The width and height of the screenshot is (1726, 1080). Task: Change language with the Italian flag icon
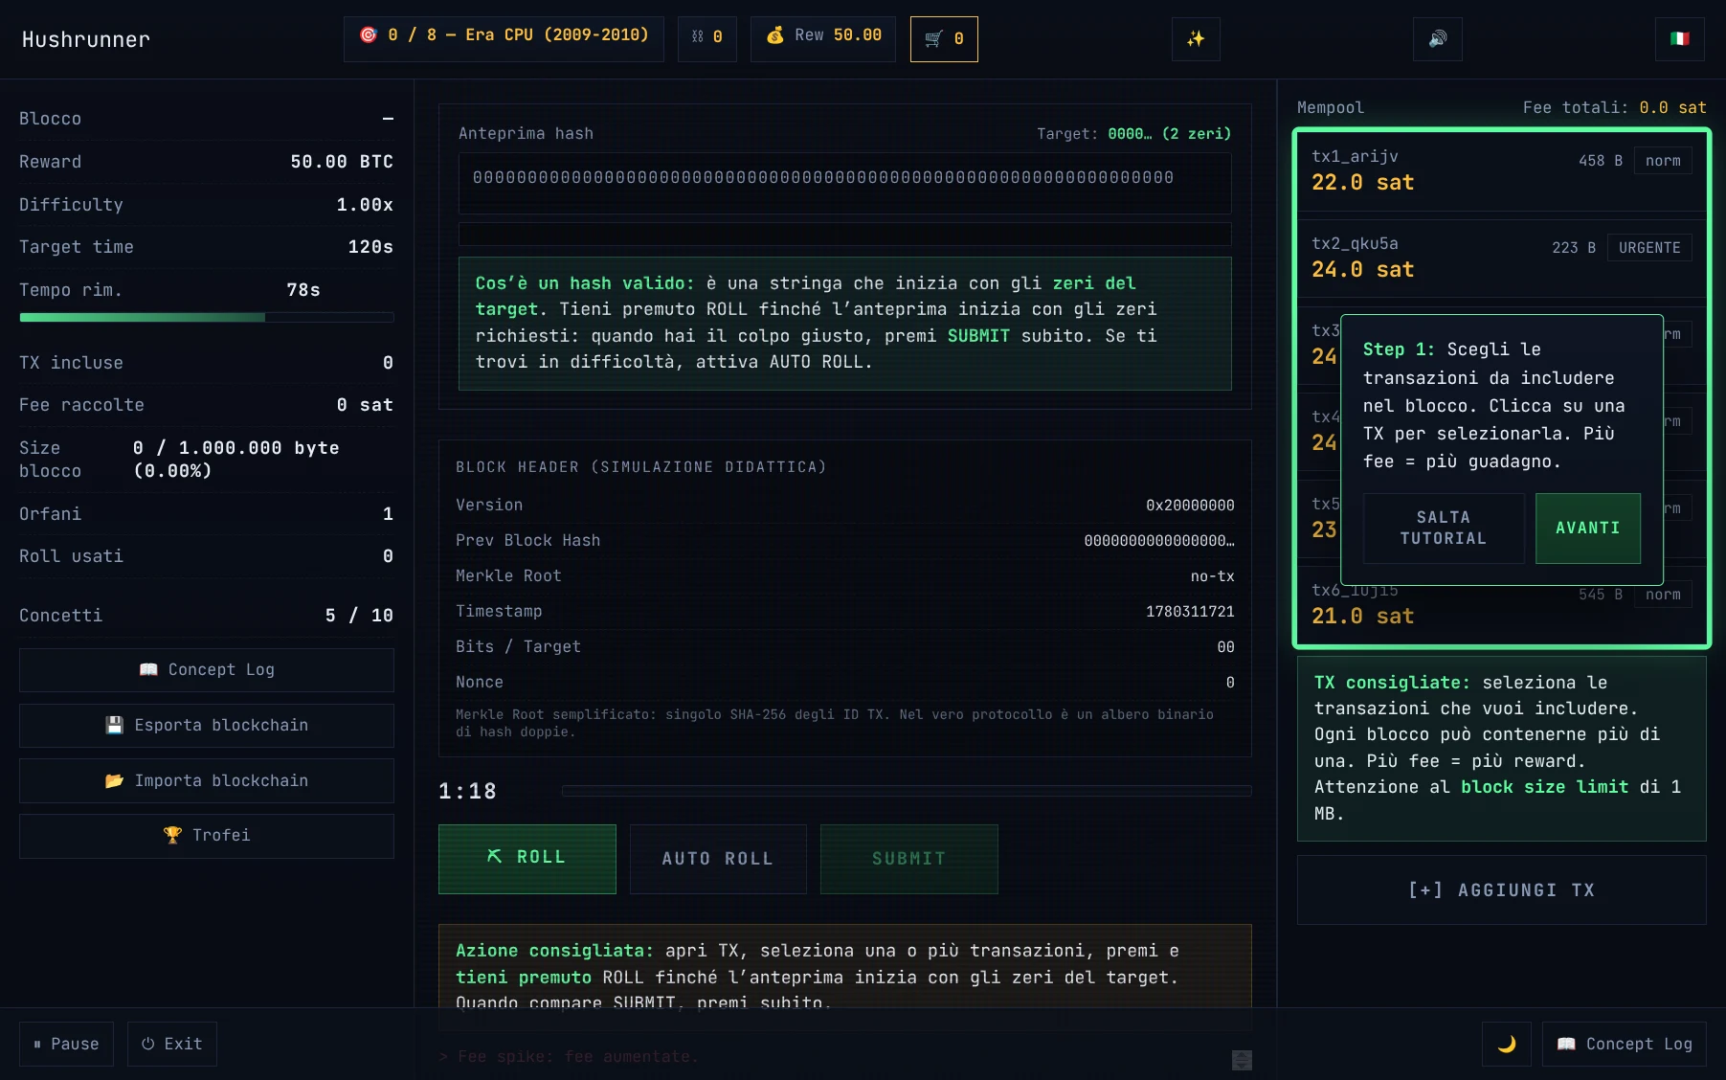1680,39
